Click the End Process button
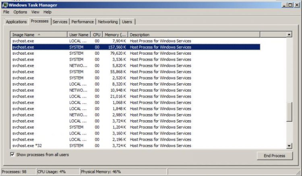Viewport: 302px width, 176px height. [x=275, y=156]
